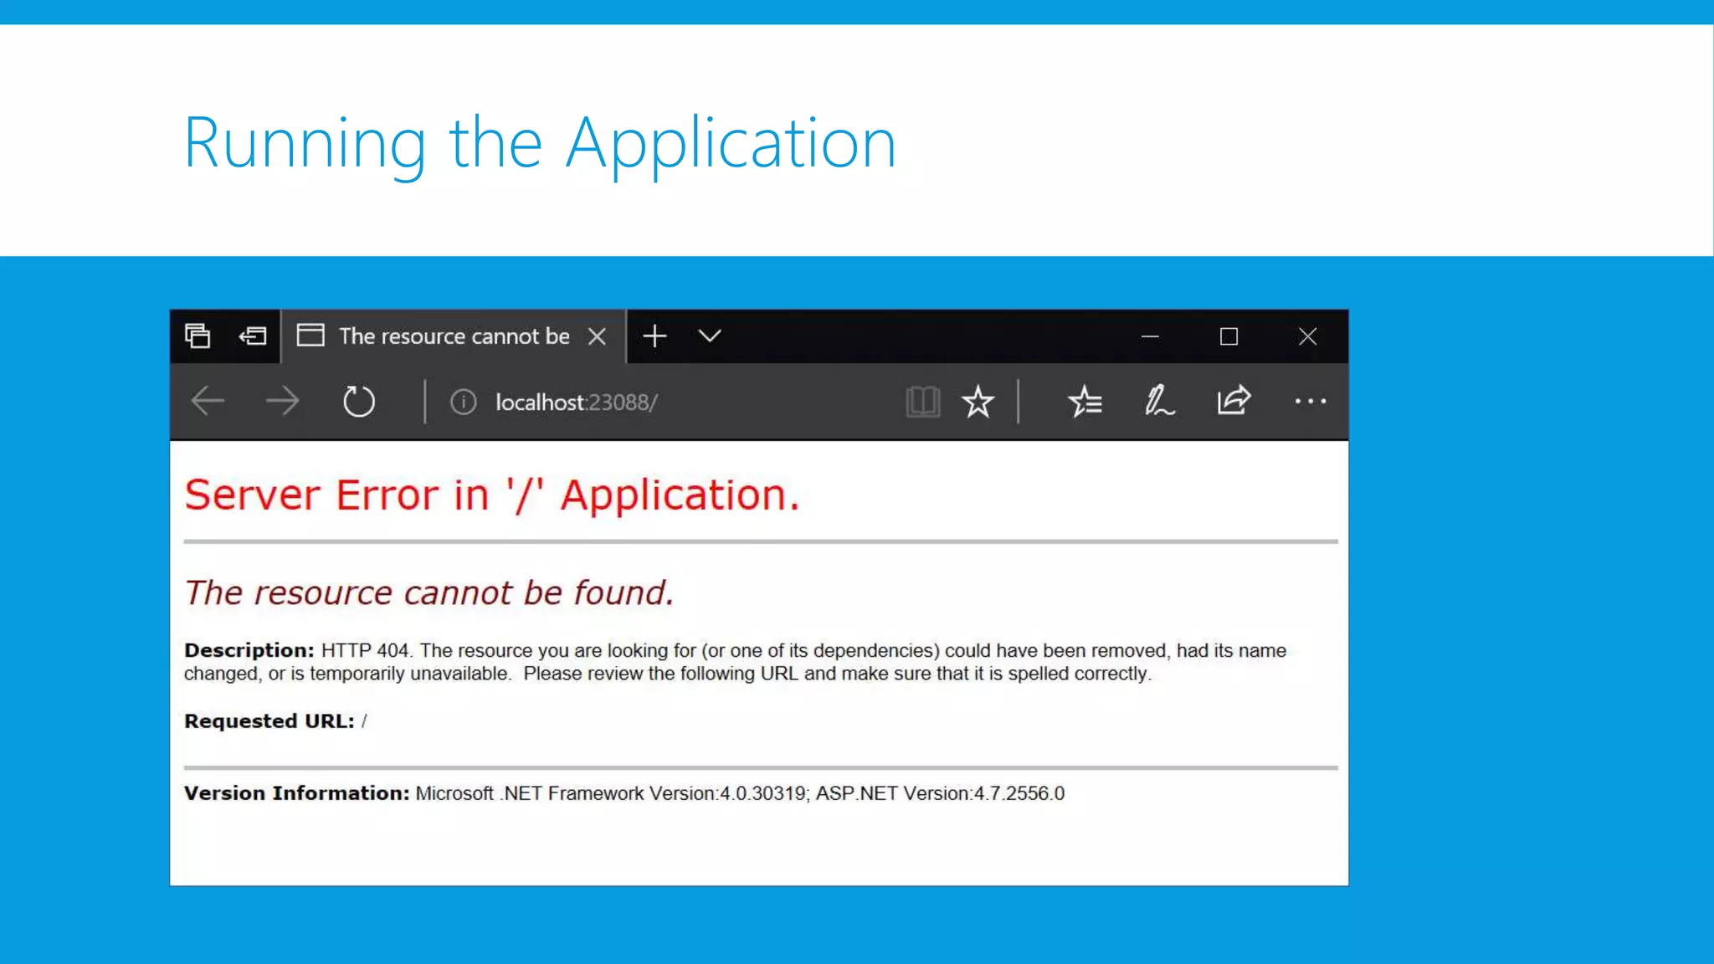
Task: Add web notes pen icon
Action: coord(1159,401)
